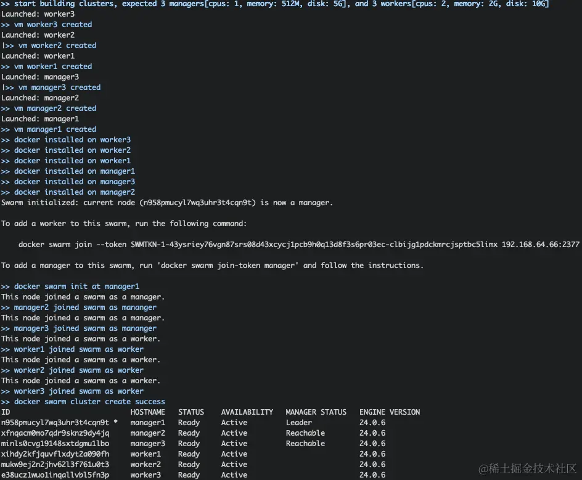Click node ID xfnqacm0mo7qdr9sknz9dy4jq
The width and height of the screenshot is (582, 480).
tap(55, 433)
